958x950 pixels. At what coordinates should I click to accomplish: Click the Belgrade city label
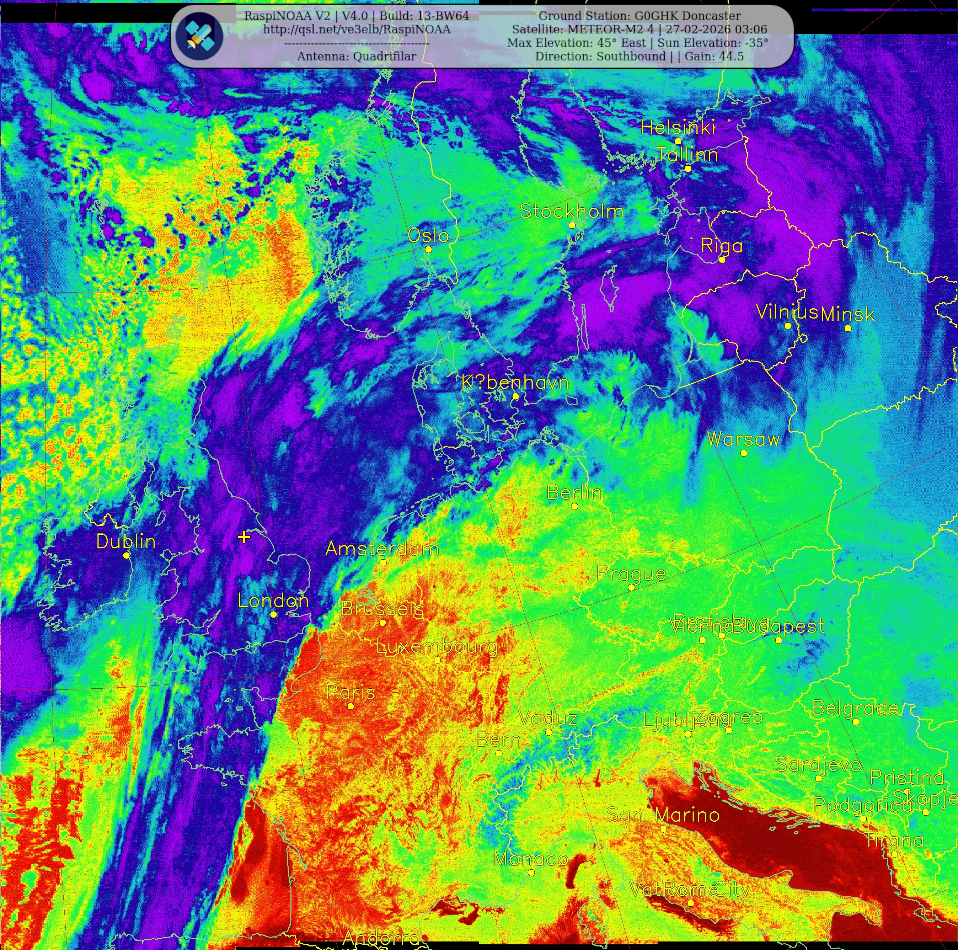[x=855, y=709]
